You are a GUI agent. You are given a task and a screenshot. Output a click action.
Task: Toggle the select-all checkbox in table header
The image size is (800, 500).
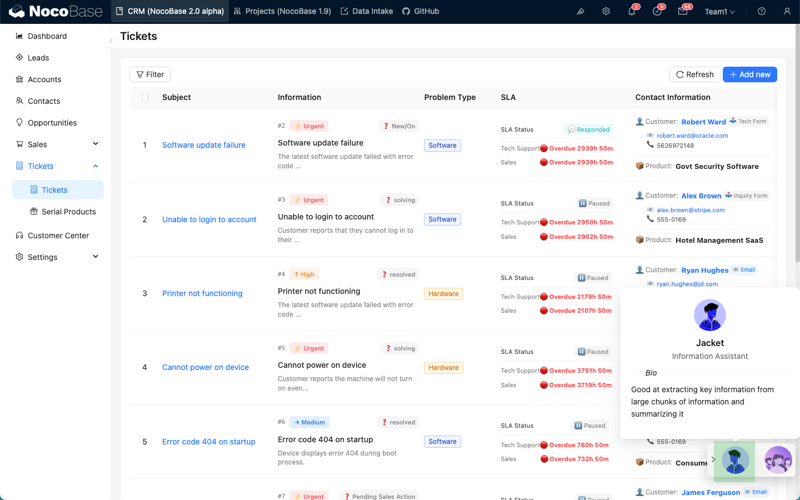[x=145, y=97]
